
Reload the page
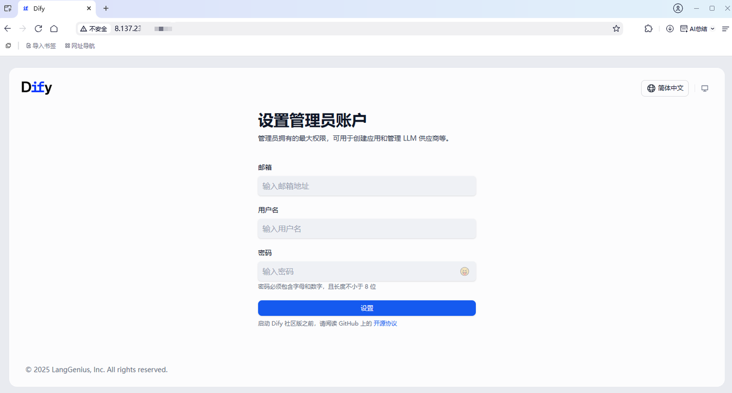point(38,29)
